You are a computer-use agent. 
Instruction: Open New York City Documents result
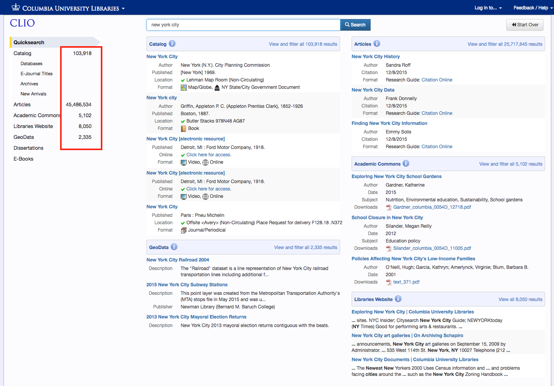coord(415,360)
